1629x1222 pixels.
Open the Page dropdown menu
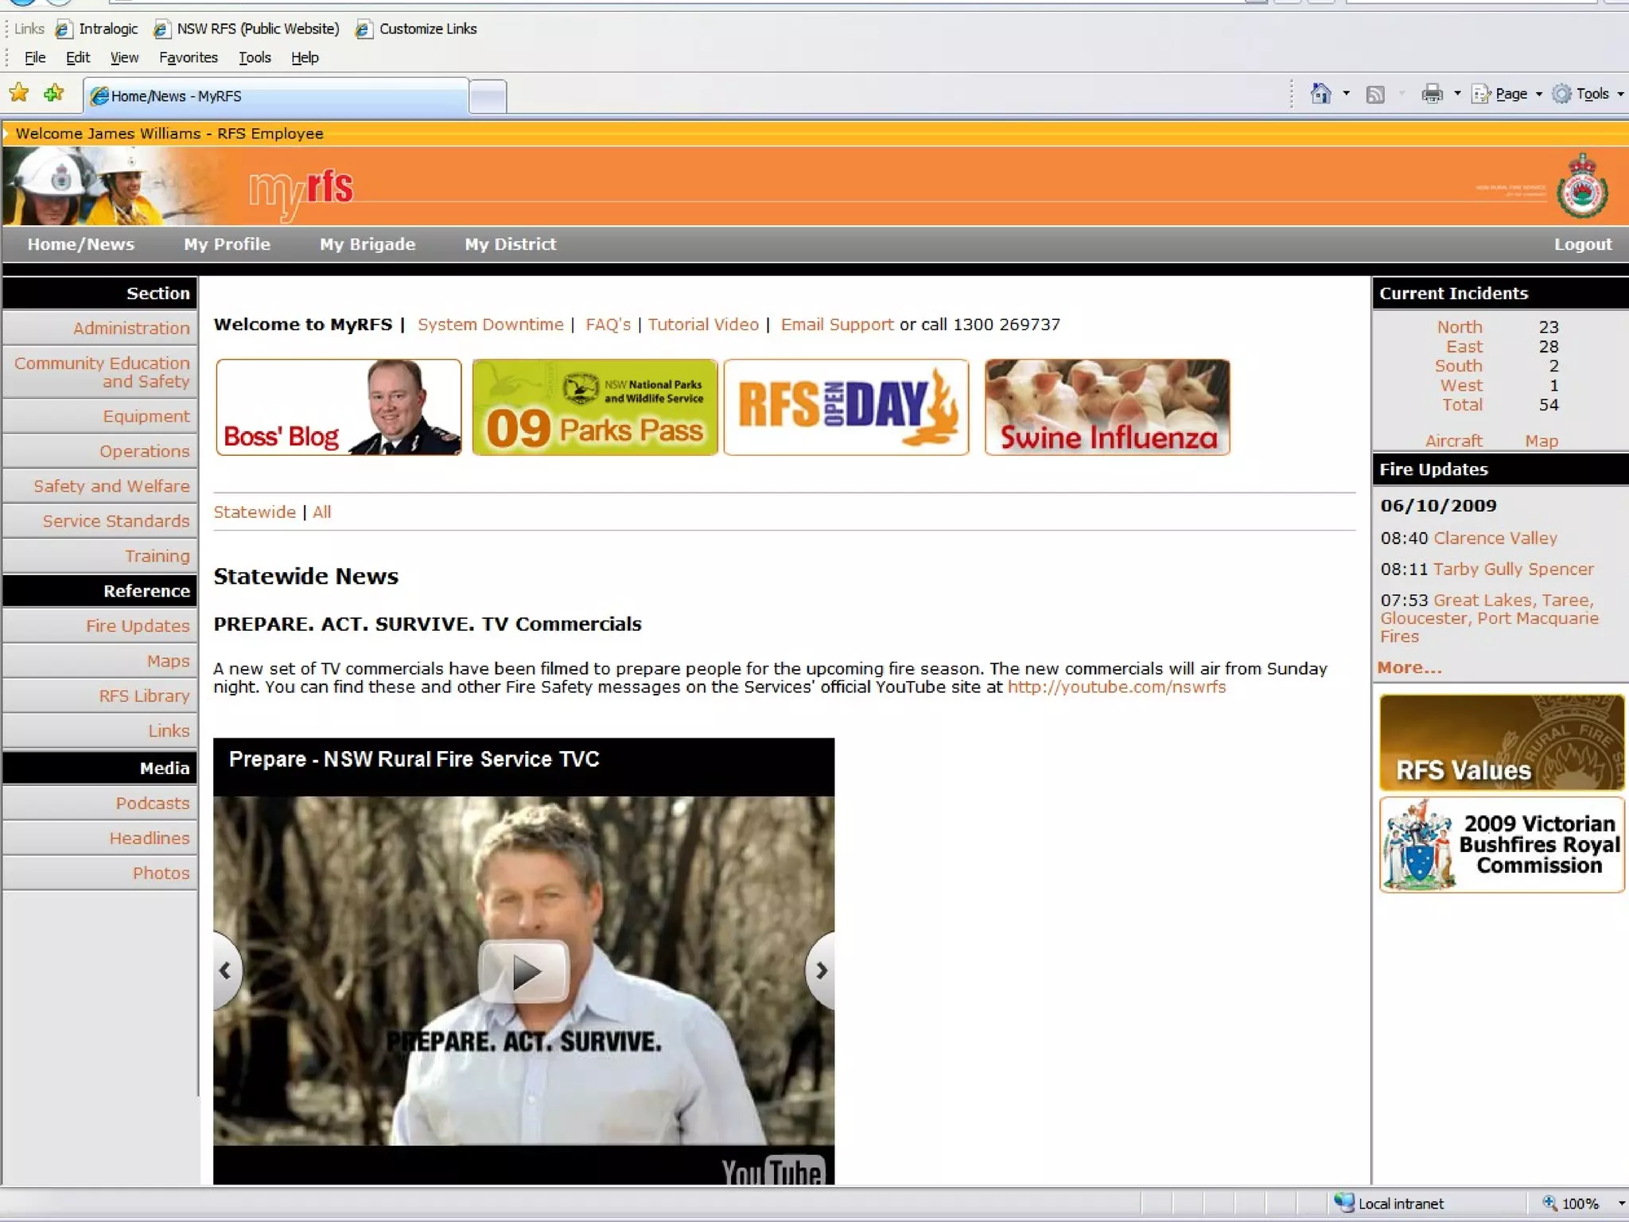click(x=1510, y=94)
